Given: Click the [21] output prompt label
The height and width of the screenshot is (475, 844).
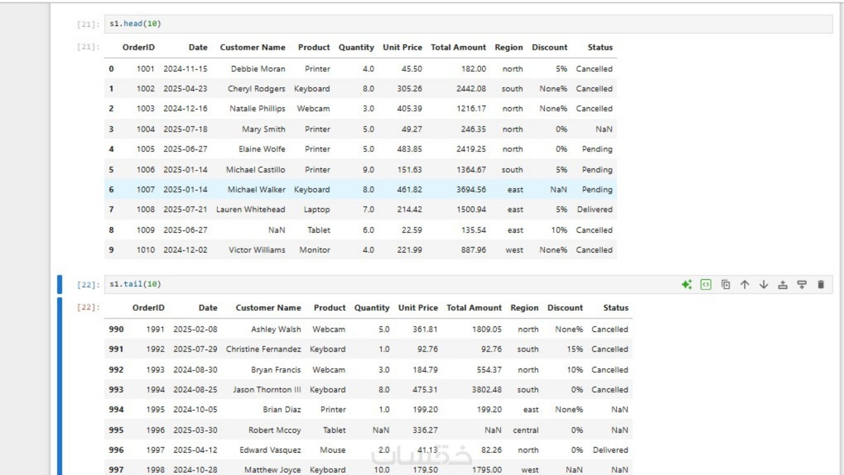Looking at the screenshot, I should tap(88, 47).
